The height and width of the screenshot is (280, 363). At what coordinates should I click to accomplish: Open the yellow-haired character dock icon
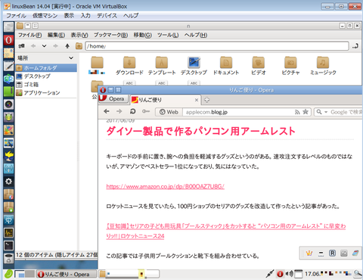point(8,156)
